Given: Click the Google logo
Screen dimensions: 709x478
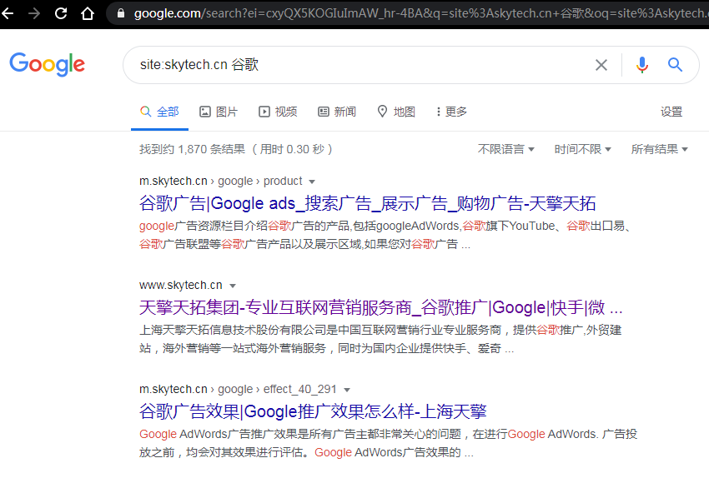Looking at the screenshot, I should coord(48,64).
